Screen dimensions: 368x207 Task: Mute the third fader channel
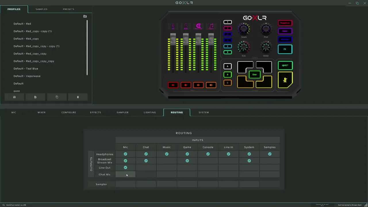(198, 85)
